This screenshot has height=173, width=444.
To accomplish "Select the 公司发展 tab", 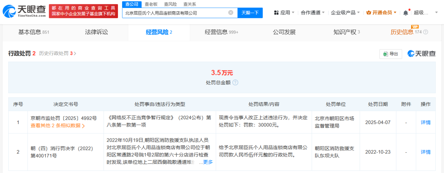I will [284, 32].
